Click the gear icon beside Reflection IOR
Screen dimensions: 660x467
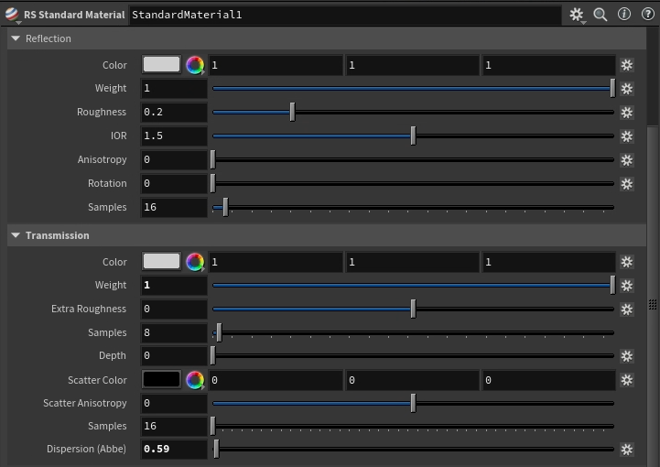(x=626, y=136)
